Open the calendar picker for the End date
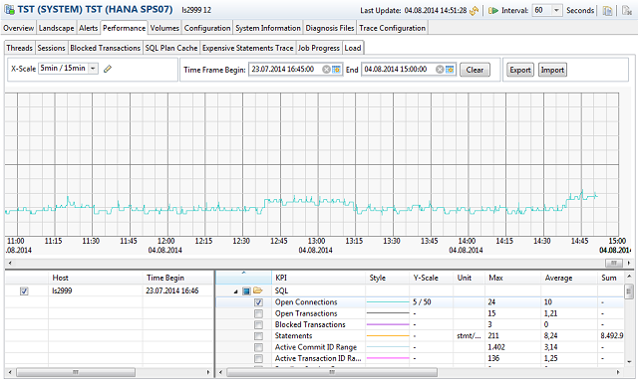 coord(450,70)
